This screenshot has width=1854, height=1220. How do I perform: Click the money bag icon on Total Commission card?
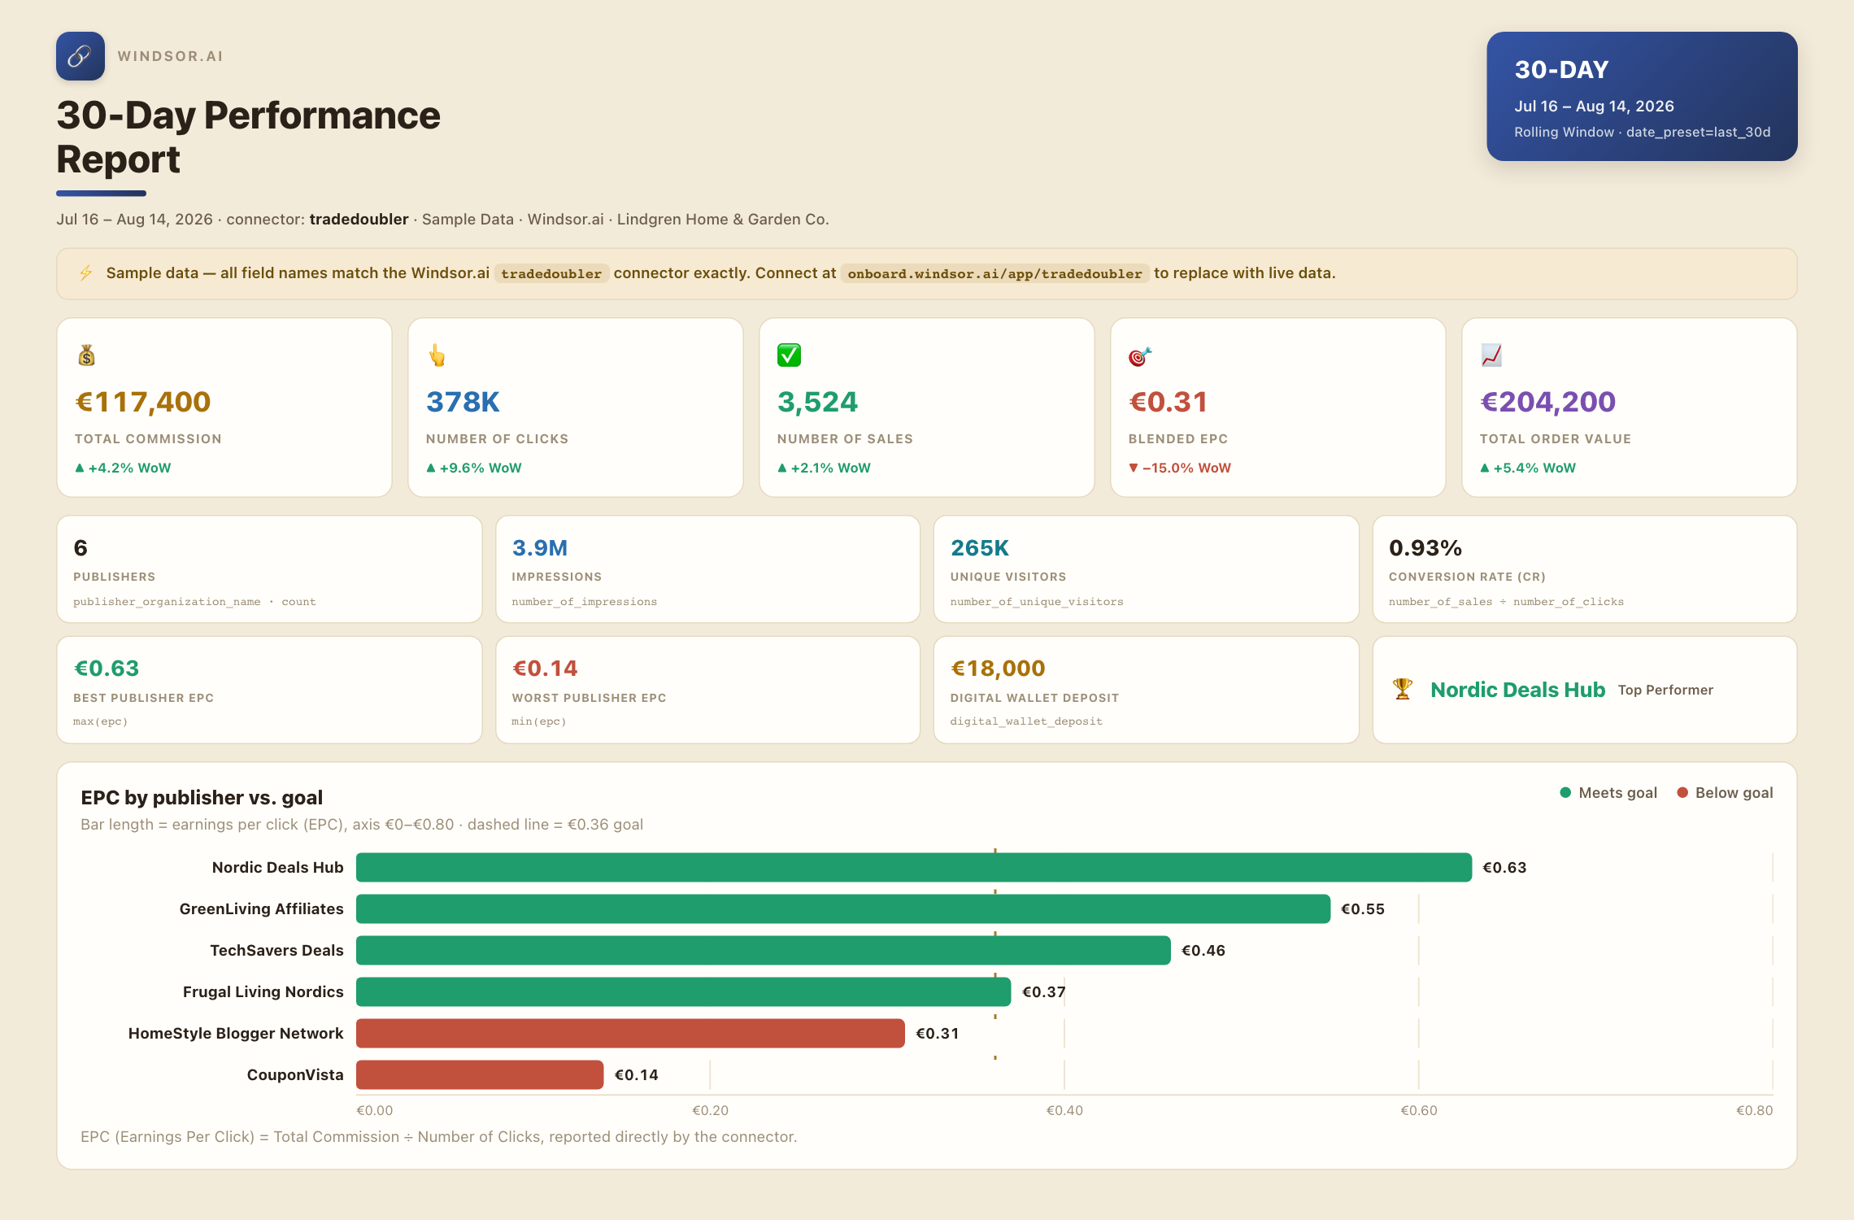[x=86, y=355]
